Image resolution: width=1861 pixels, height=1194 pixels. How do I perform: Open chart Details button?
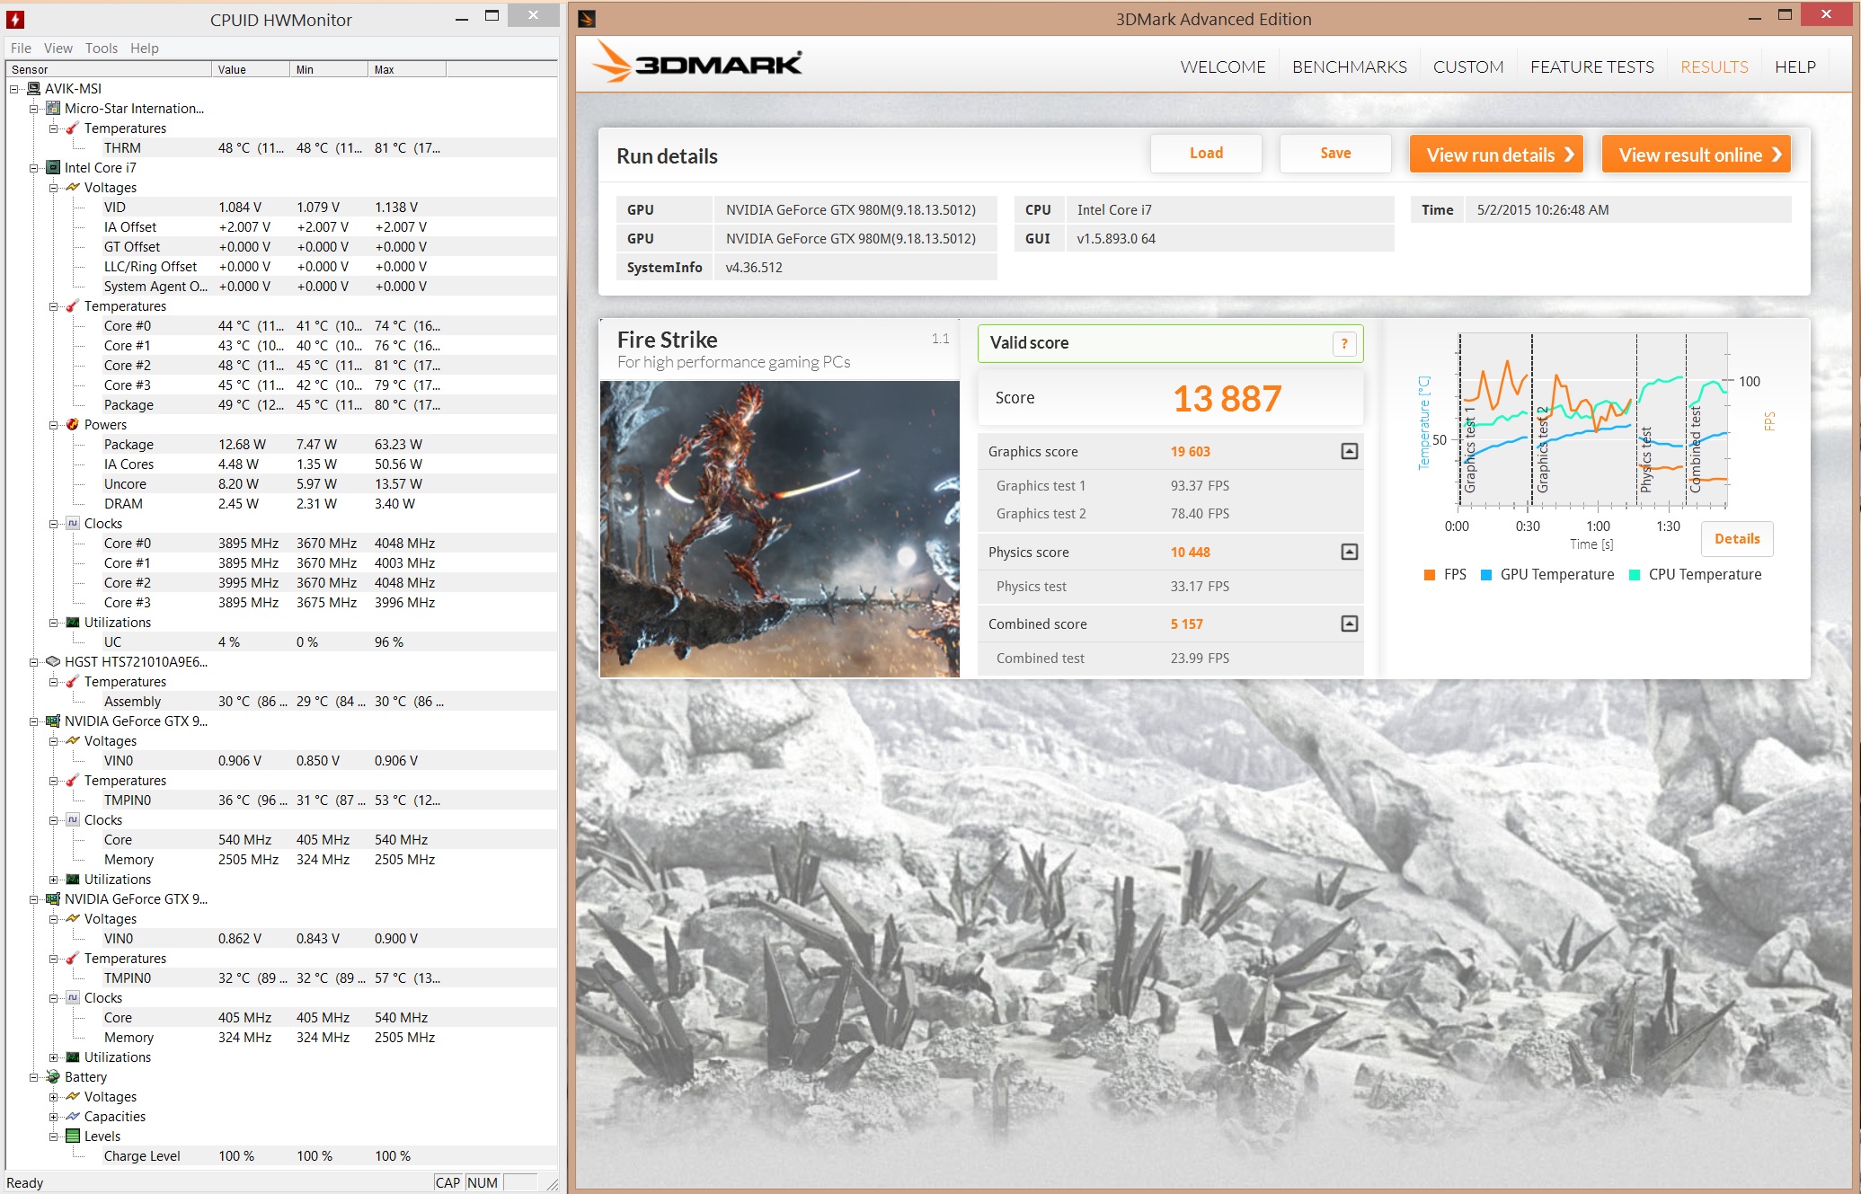(1737, 538)
